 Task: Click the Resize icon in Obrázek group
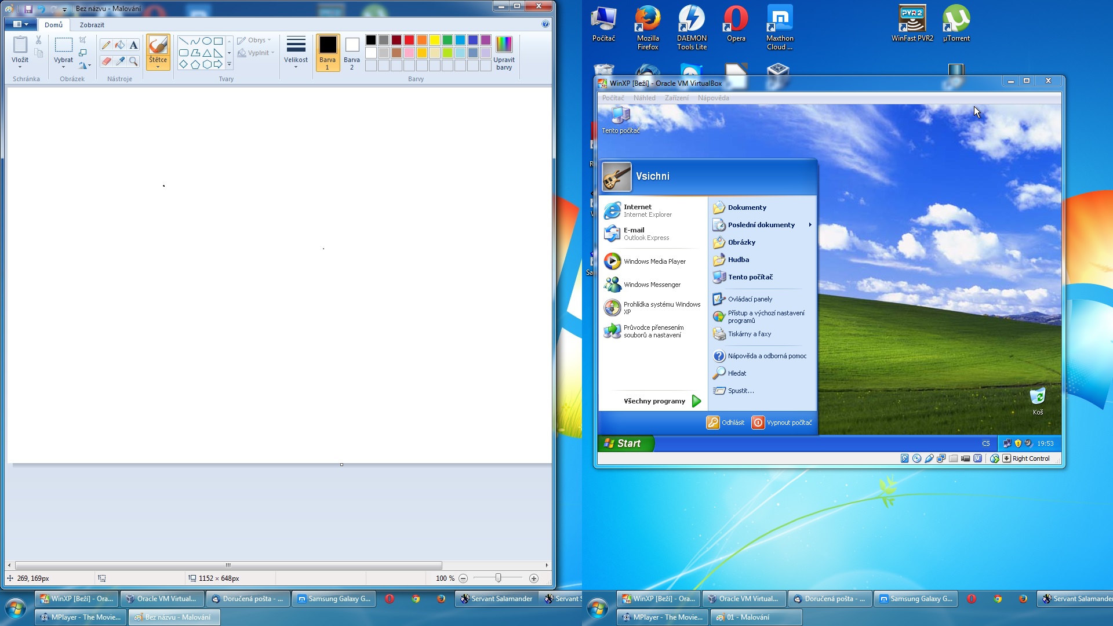pyautogui.click(x=83, y=53)
